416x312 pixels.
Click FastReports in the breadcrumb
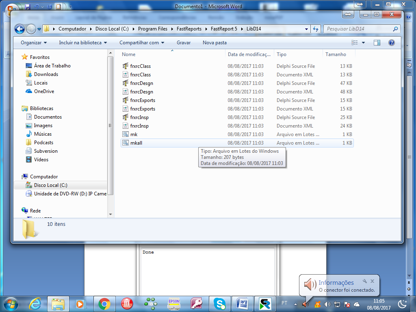(x=189, y=29)
